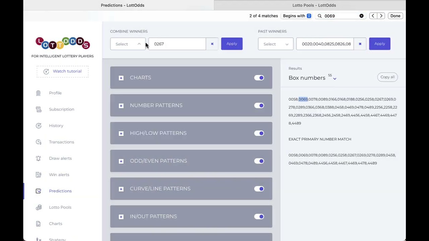Copy all box numbers results
Screen dimensions: 429x241
pos(387,77)
